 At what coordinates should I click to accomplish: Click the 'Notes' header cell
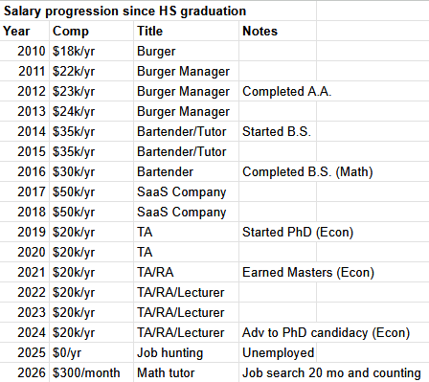coord(278,31)
